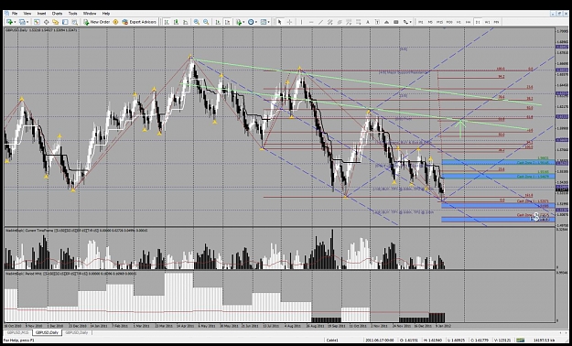This screenshot has width=572, height=346.
Task: Toggle the Data Window crosshair-circle icon
Action: (x=47, y=22)
